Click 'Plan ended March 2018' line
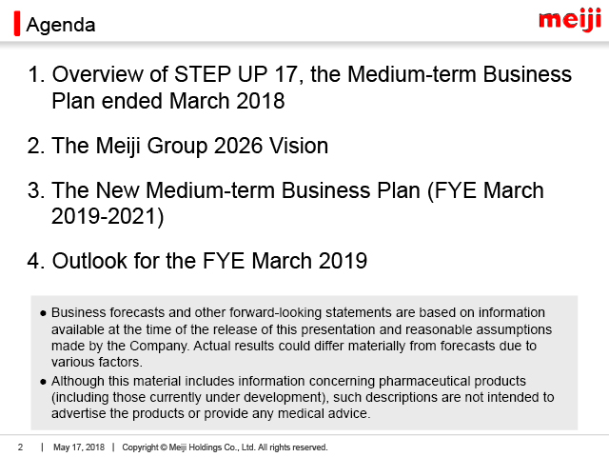609x457 pixels. pyautogui.click(x=168, y=101)
